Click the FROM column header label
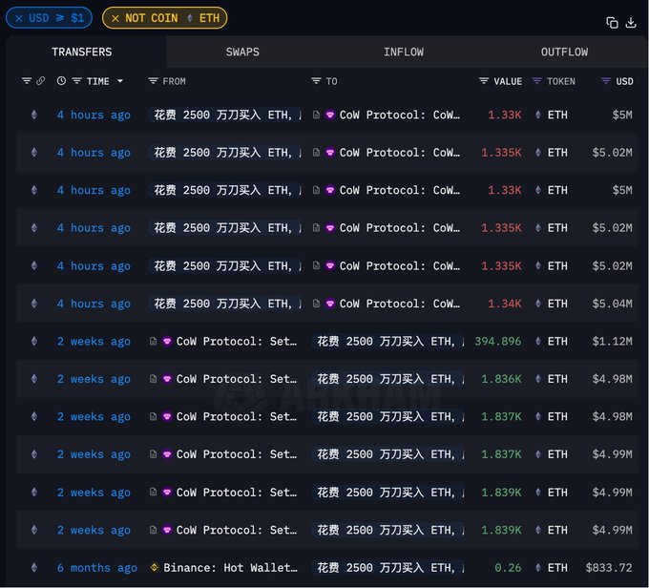Viewport: 649px width, 588px height. (175, 81)
